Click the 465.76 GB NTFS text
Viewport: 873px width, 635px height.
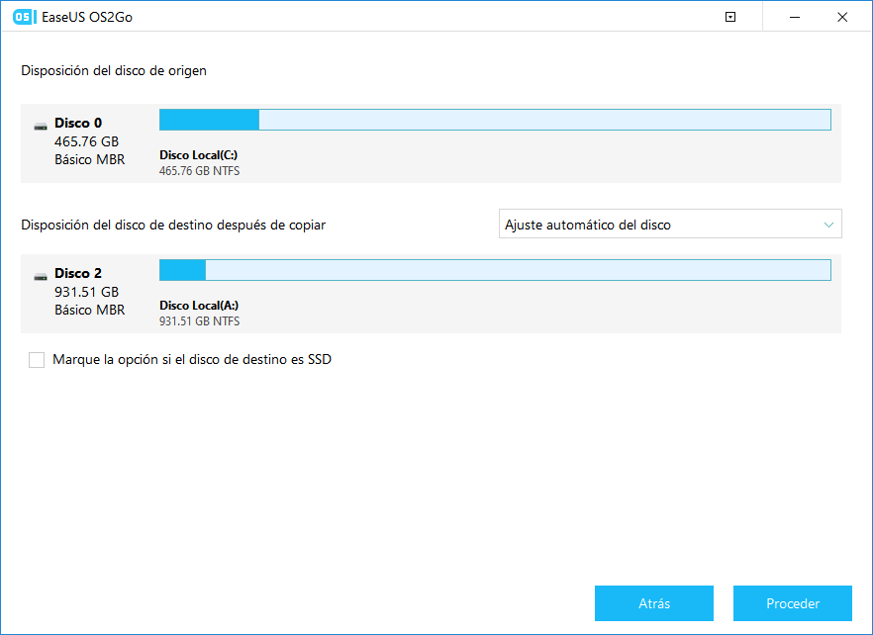pos(199,171)
